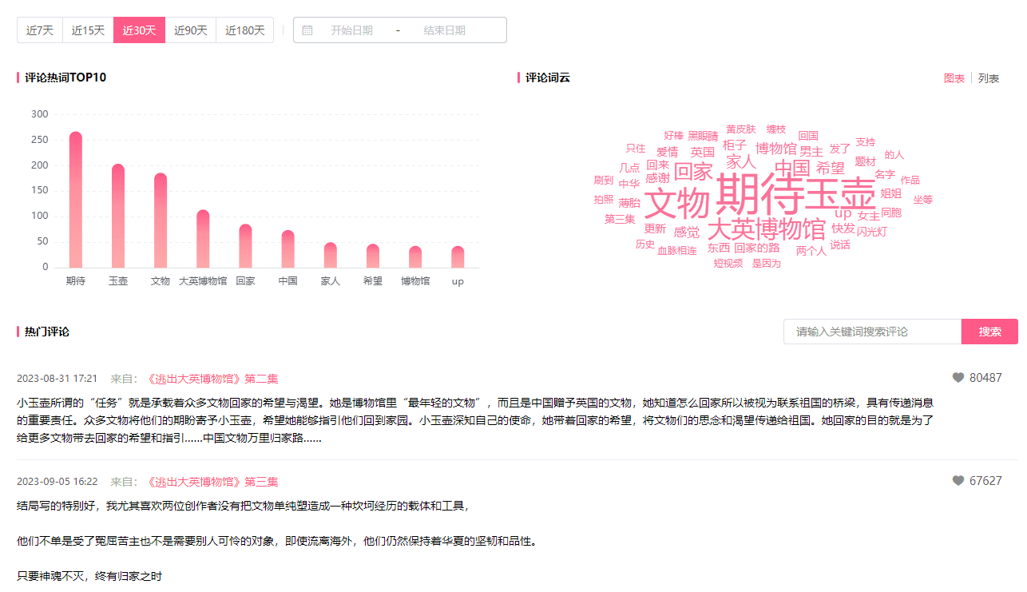Click the calendar icon in date range
Viewport: 1027px width, 592px height.
point(307,30)
